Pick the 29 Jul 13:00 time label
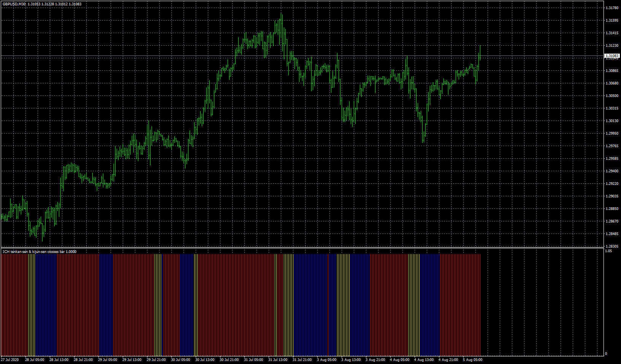Screen dimensions: 621x364 (x=132, y=360)
